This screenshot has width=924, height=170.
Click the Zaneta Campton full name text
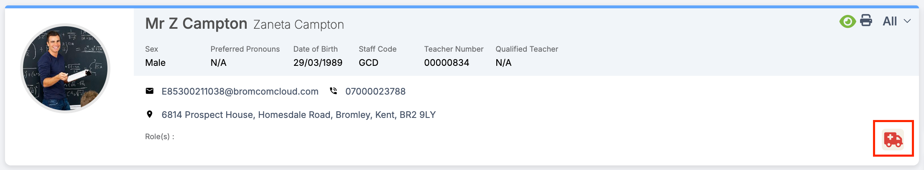click(299, 25)
